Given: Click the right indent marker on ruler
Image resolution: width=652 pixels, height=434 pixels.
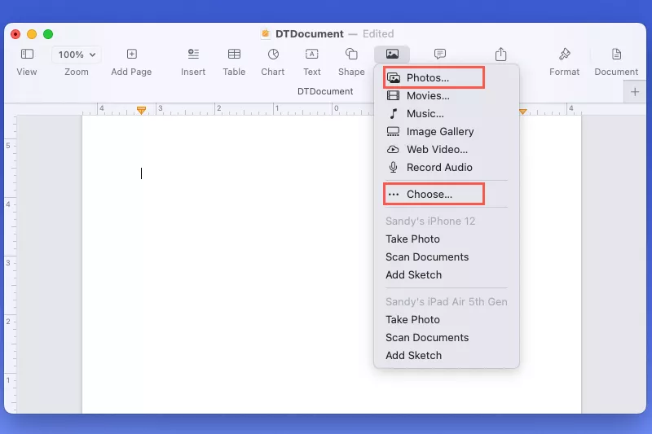Looking at the screenshot, I should [523, 112].
